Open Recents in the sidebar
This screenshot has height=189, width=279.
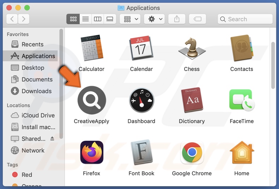(x=30, y=44)
